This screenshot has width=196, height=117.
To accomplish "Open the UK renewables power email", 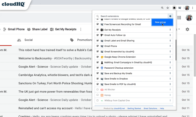I will [x=55, y=92].
